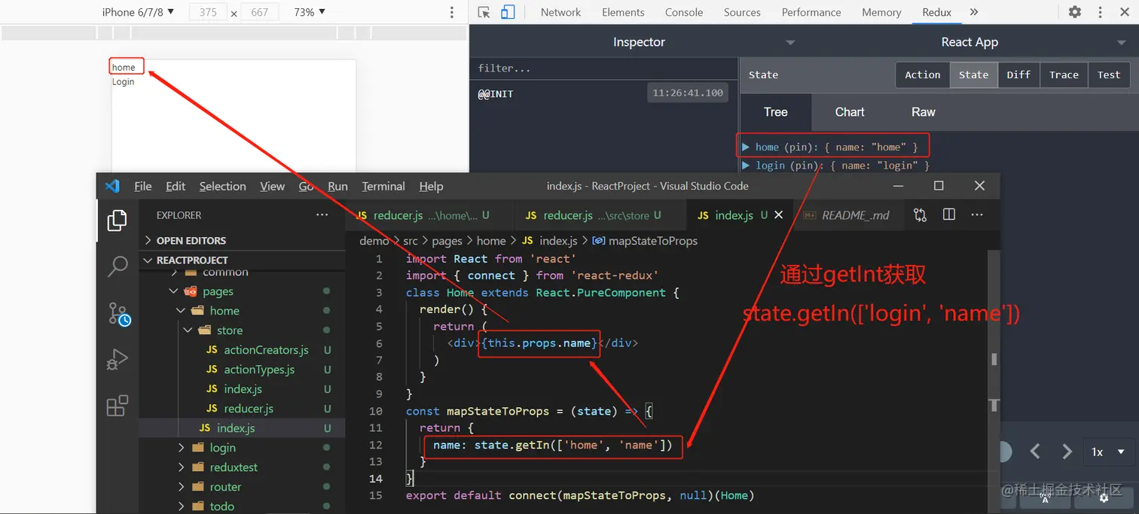1139x514 pixels.
Task: Switch Redux inspector to Diff view
Action: [1018, 75]
